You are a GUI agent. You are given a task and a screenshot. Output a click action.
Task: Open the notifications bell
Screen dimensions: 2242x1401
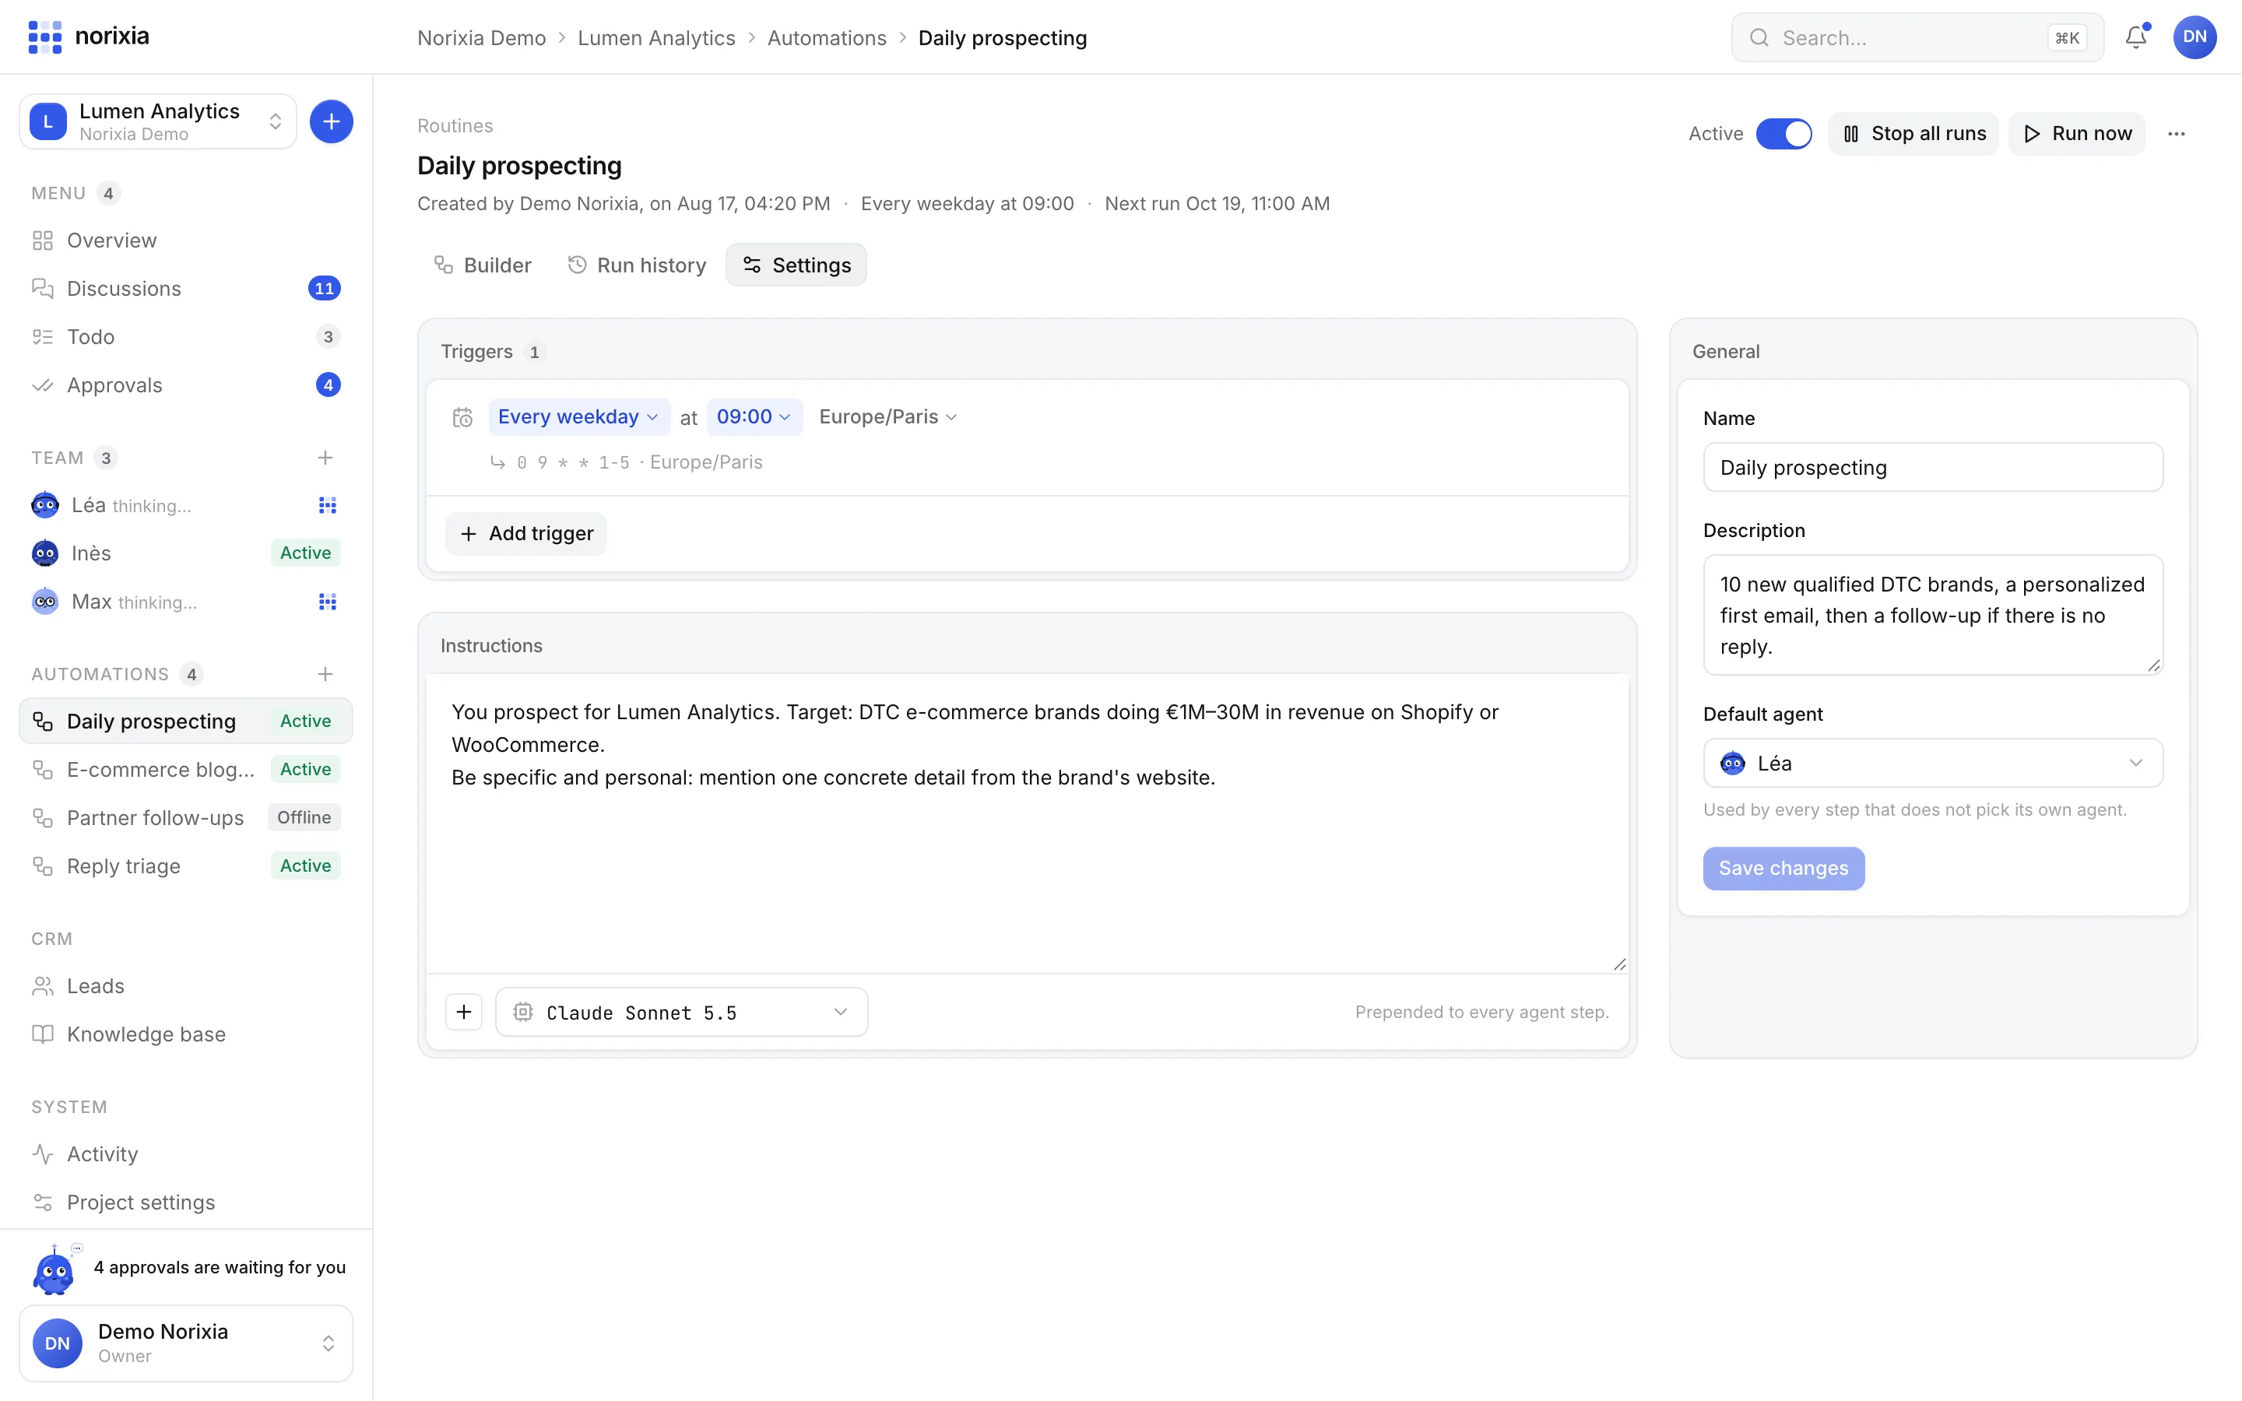pyautogui.click(x=2136, y=37)
